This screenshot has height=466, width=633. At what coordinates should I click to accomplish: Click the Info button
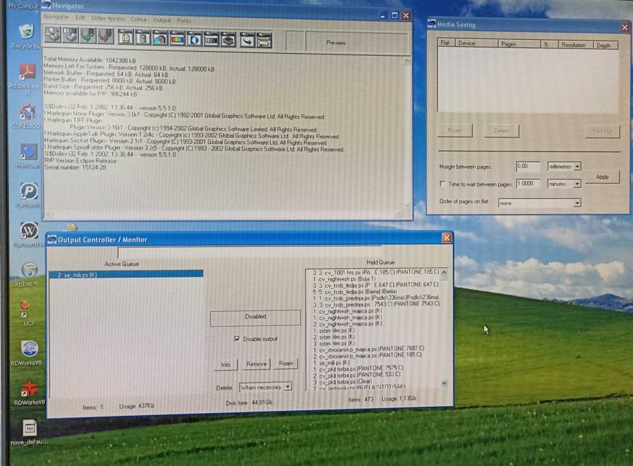click(x=225, y=364)
